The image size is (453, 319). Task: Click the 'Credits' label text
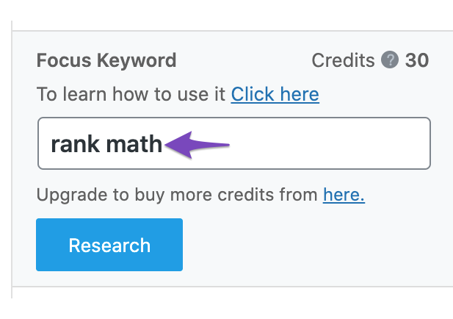pyautogui.click(x=343, y=60)
